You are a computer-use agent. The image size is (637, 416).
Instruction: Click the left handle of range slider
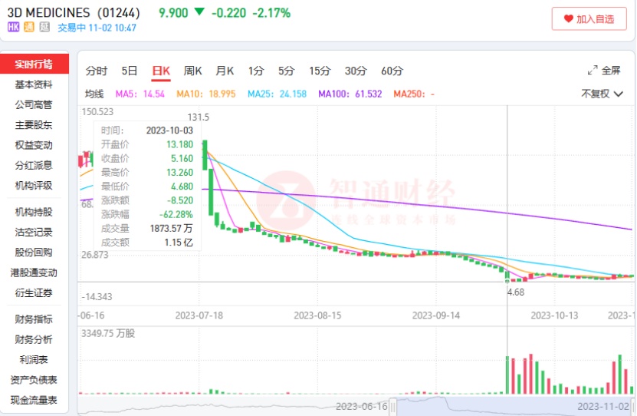tap(392, 406)
